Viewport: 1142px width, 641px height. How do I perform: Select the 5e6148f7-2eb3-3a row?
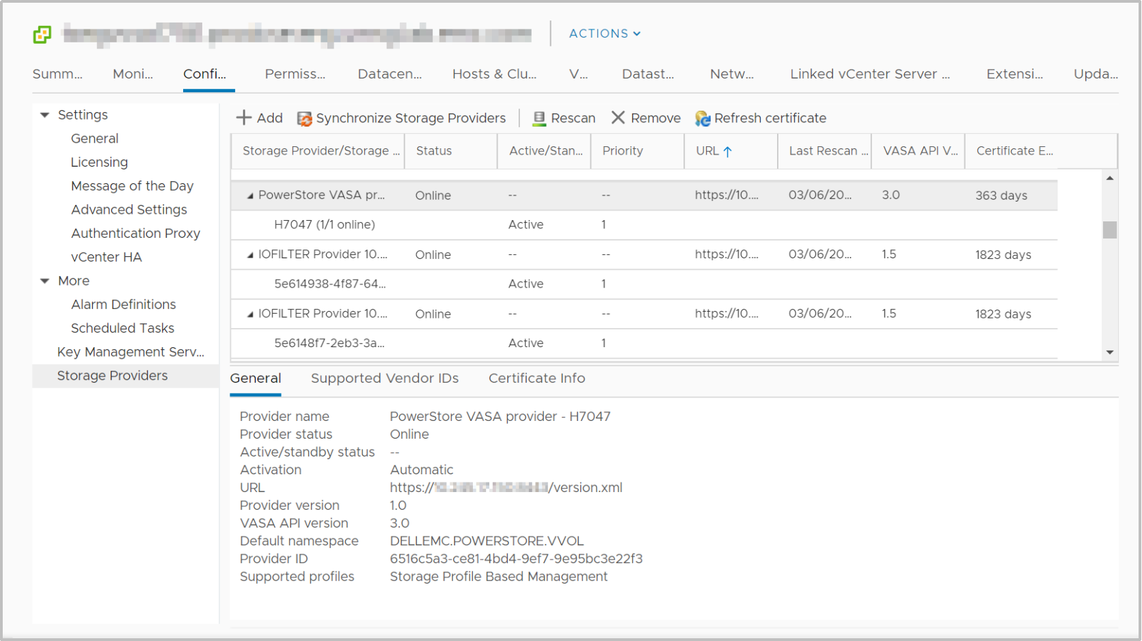click(644, 344)
